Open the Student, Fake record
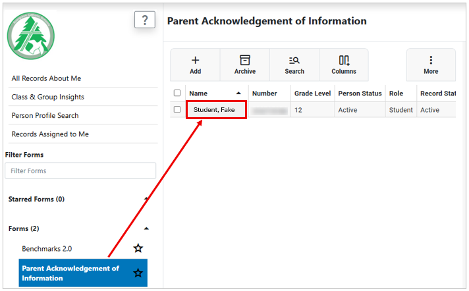The image size is (469, 291). point(214,110)
